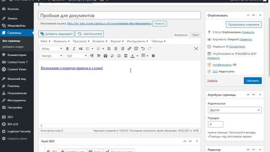The width and height of the screenshot is (270, 152).
Task: Decrease paragraph indent
Action: click(92, 56)
